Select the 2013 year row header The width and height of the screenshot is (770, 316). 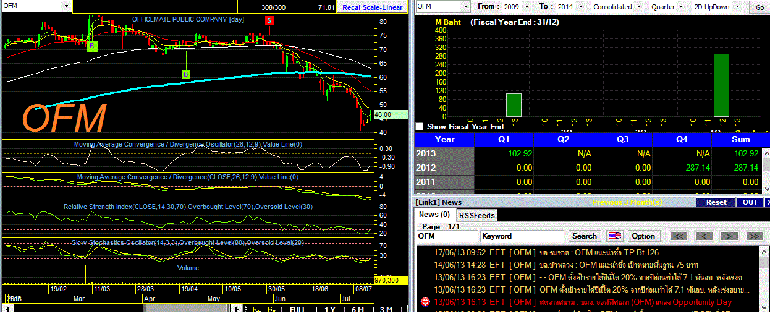(x=444, y=153)
